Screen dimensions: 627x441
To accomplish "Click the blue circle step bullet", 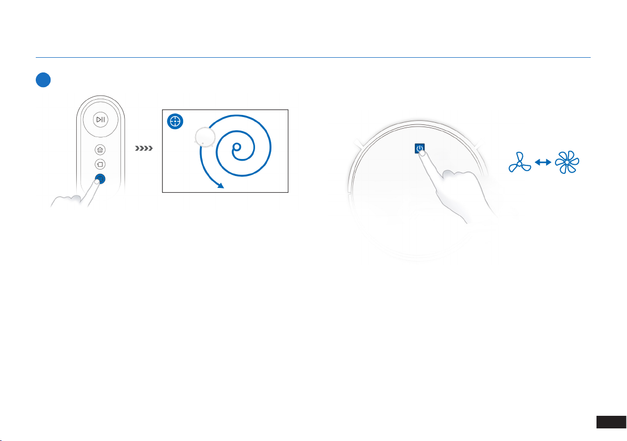I will [x=43, y=80].
